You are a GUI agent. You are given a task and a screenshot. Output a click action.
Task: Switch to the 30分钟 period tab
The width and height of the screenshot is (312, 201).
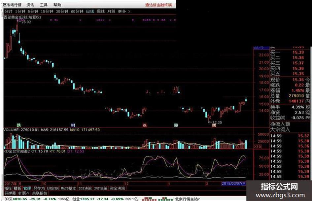(x=62, y=12)
